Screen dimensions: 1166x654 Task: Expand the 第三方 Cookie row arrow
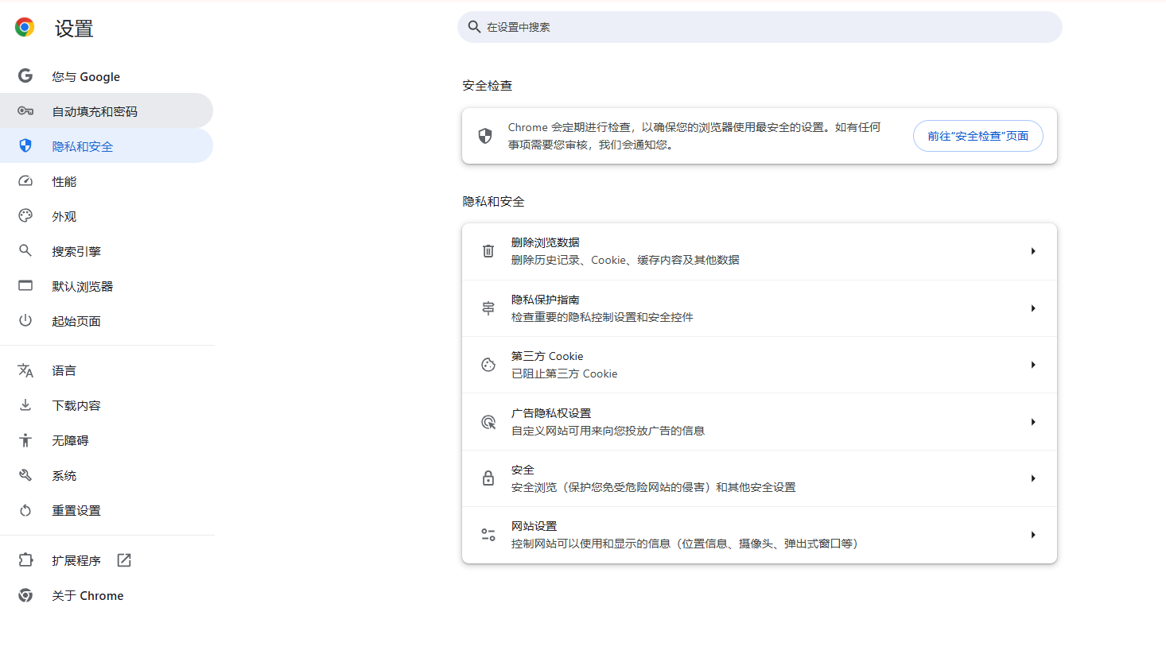[x=1033, y=365]
